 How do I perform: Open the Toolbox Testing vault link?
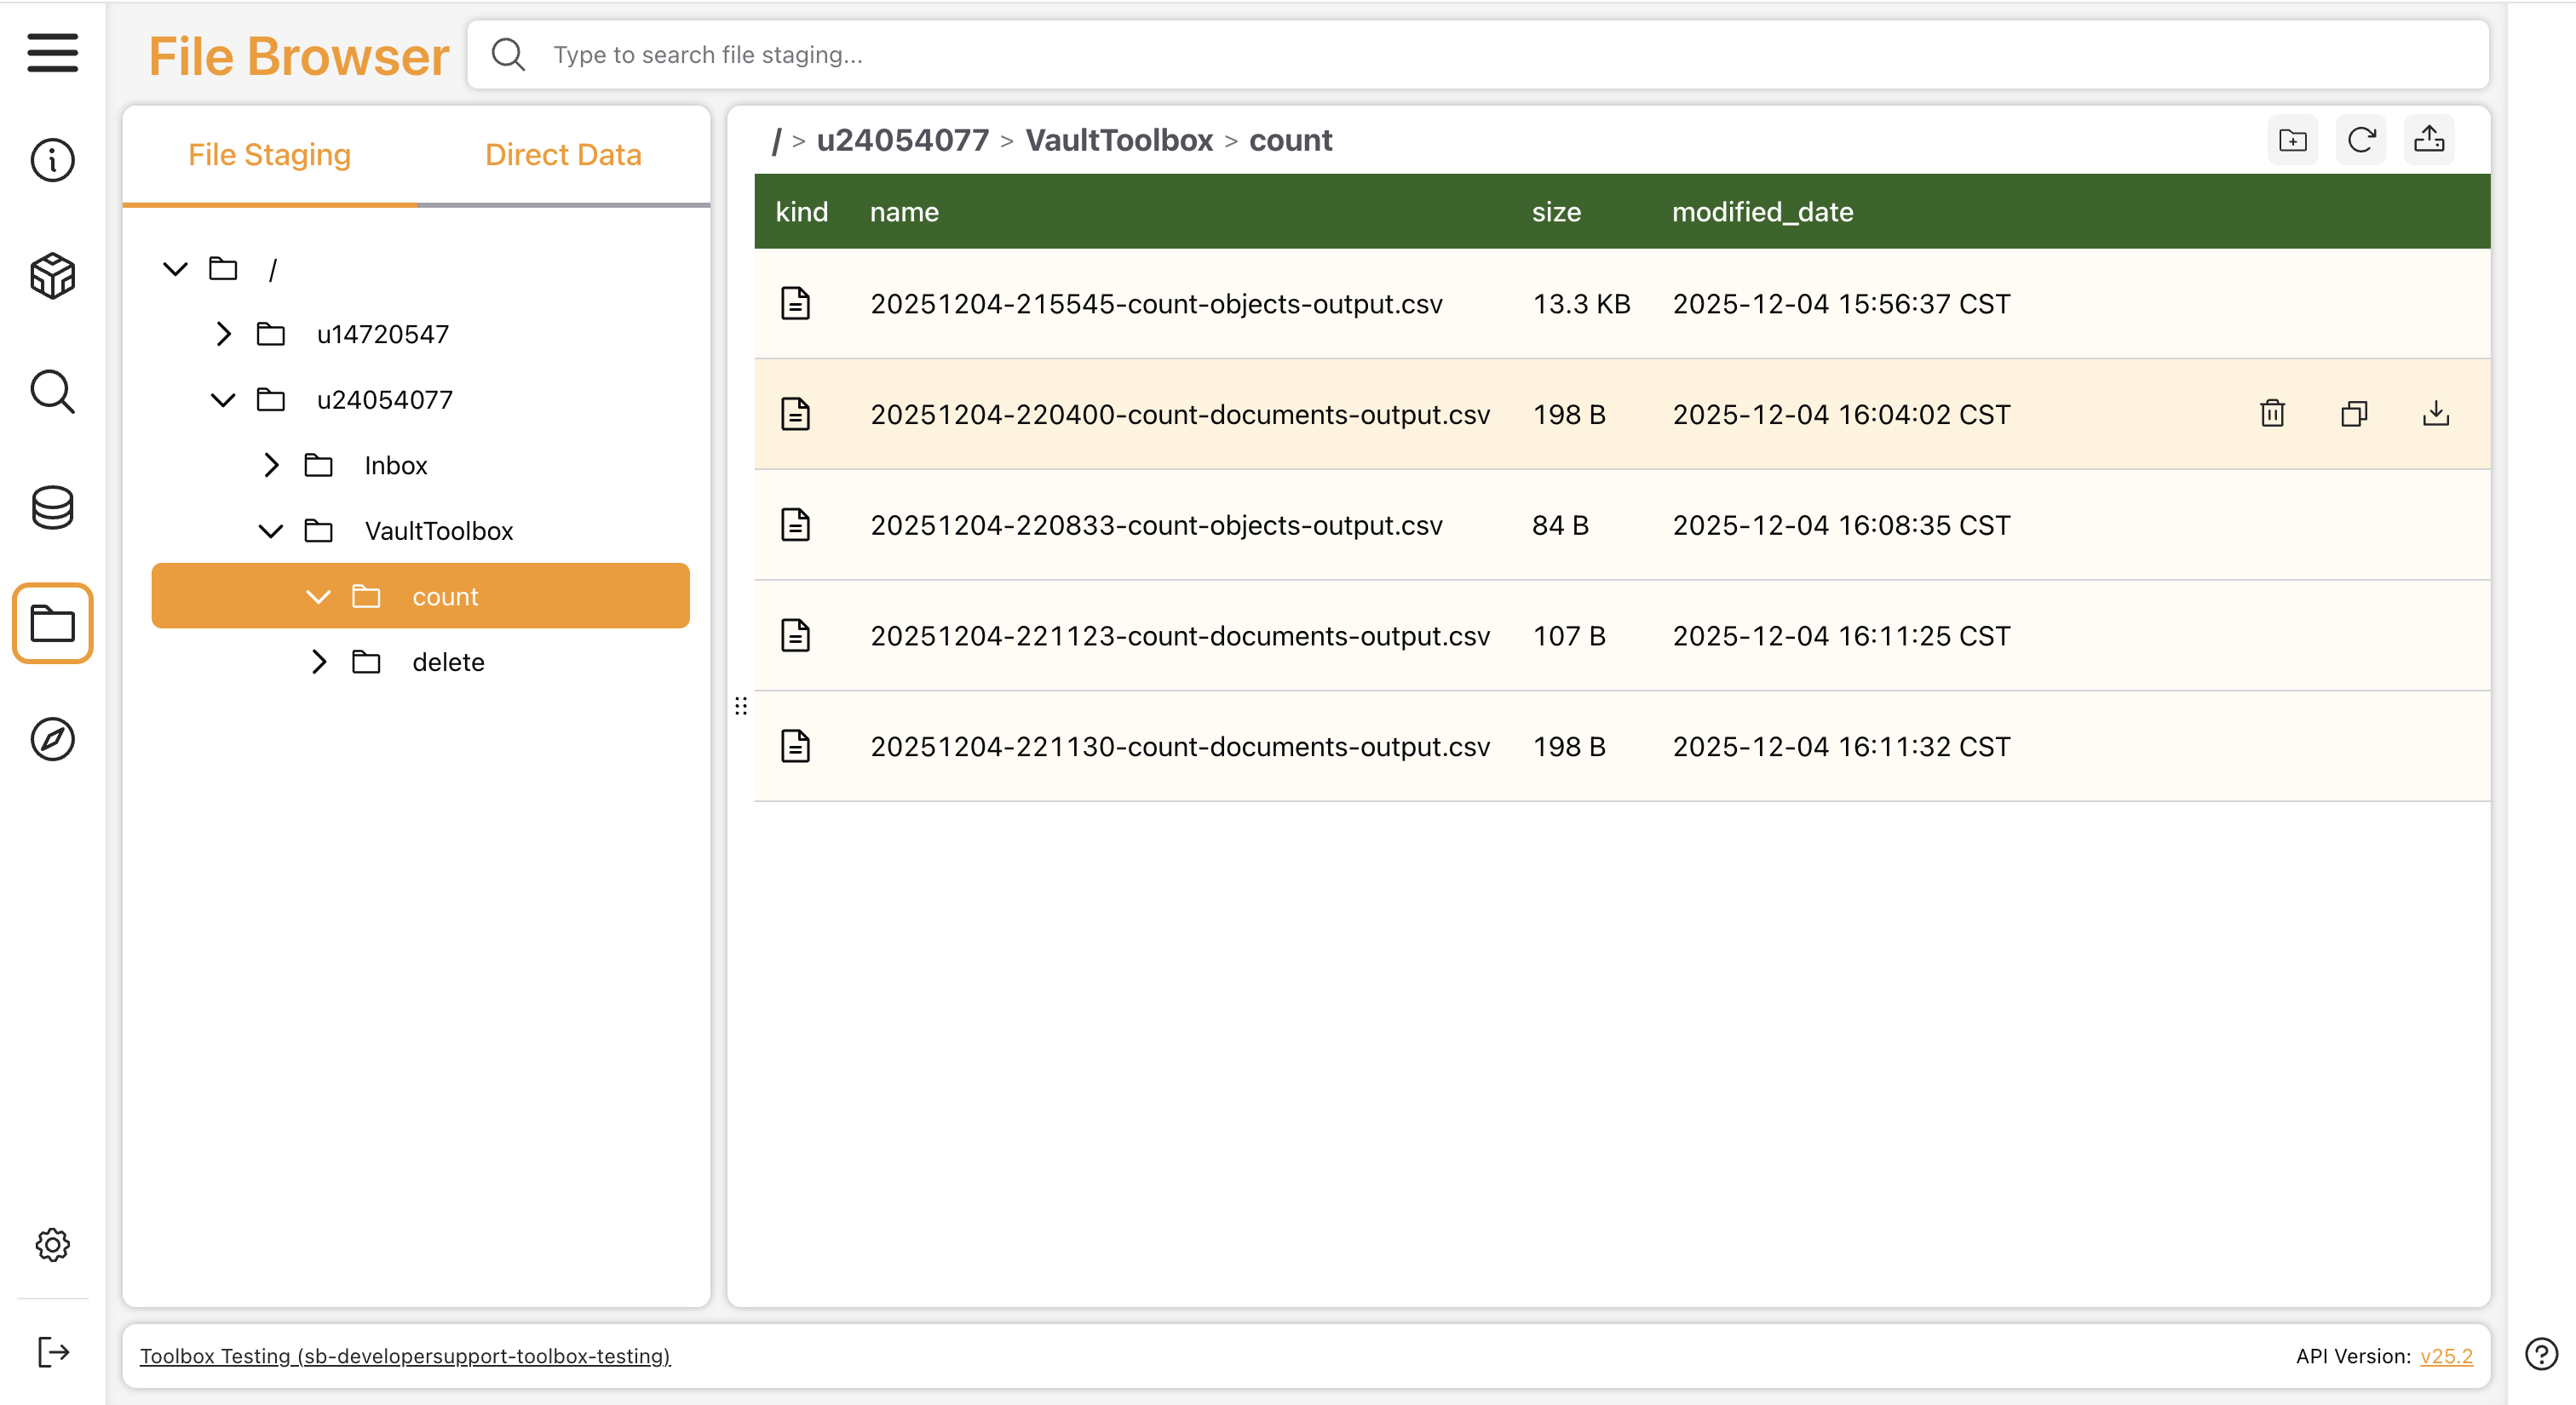405,1356
